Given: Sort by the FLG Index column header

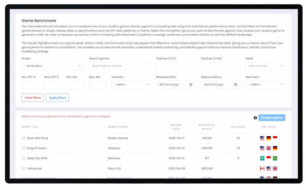Looking at the screenshot, I should (238, 127).
